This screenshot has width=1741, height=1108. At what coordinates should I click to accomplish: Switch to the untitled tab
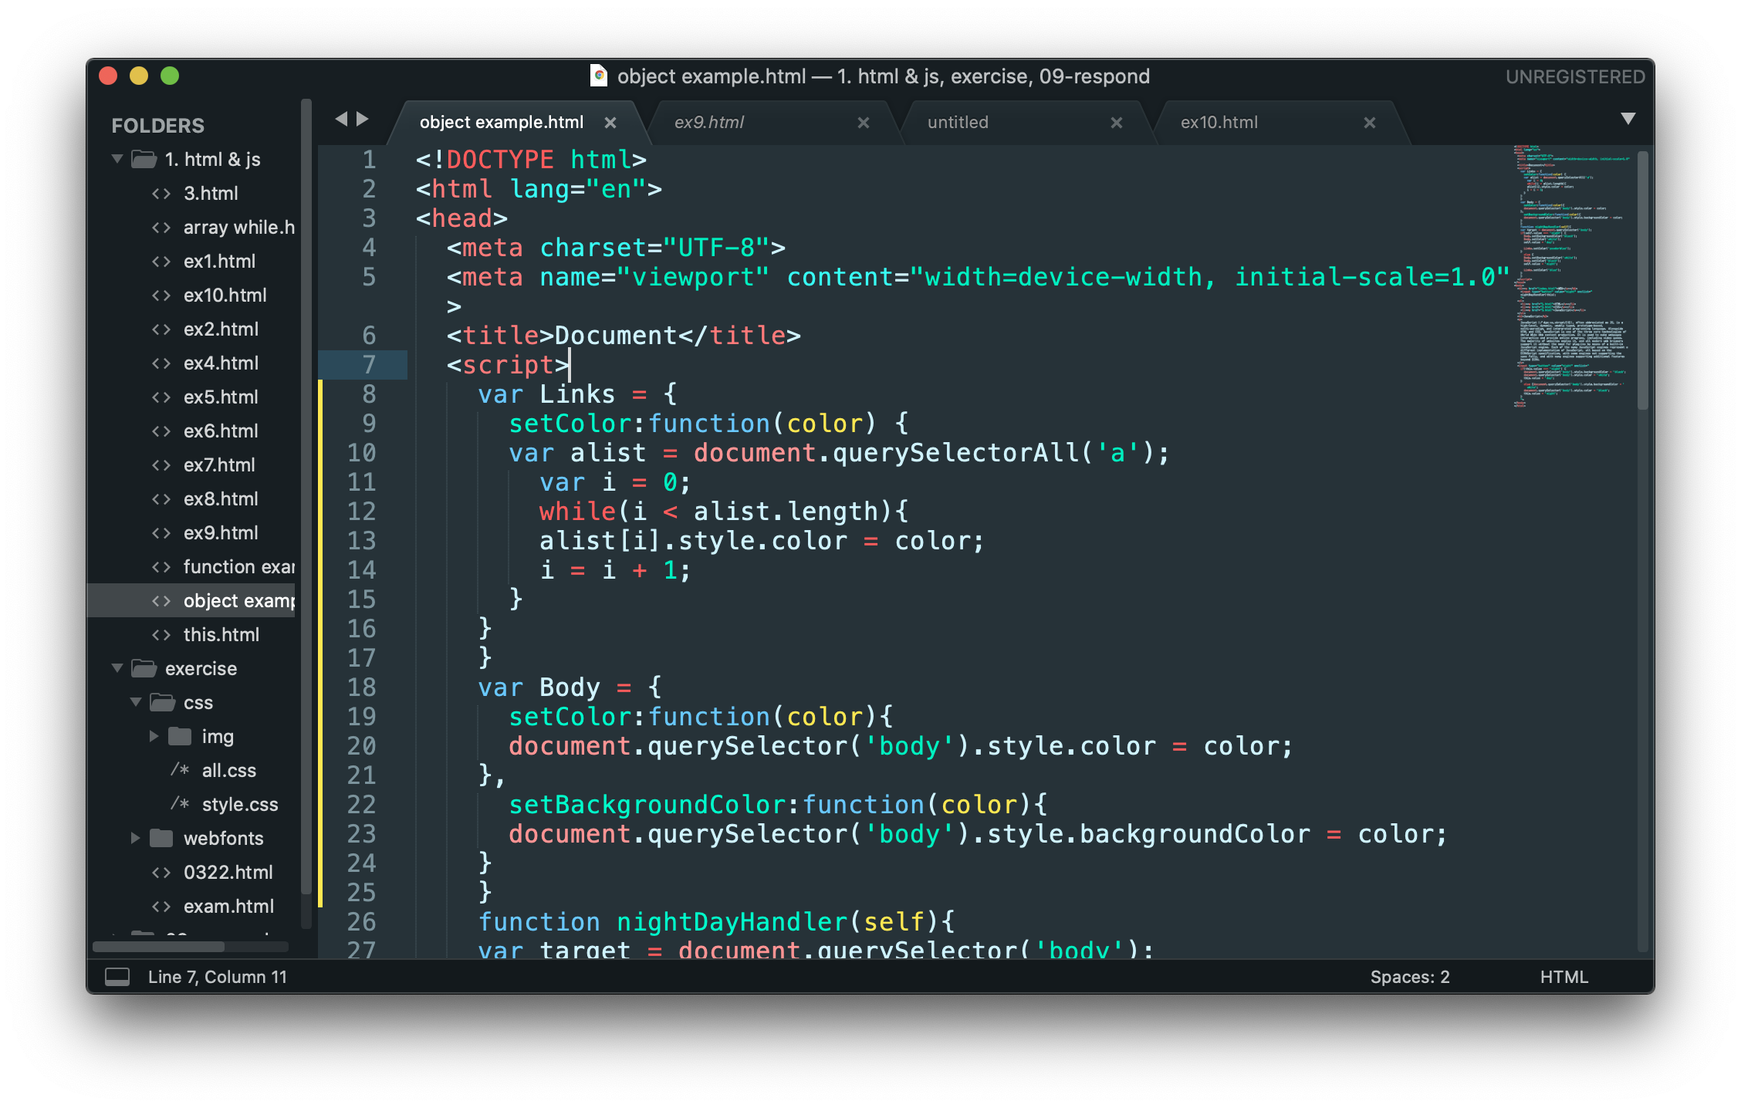(x=958, y=123)
